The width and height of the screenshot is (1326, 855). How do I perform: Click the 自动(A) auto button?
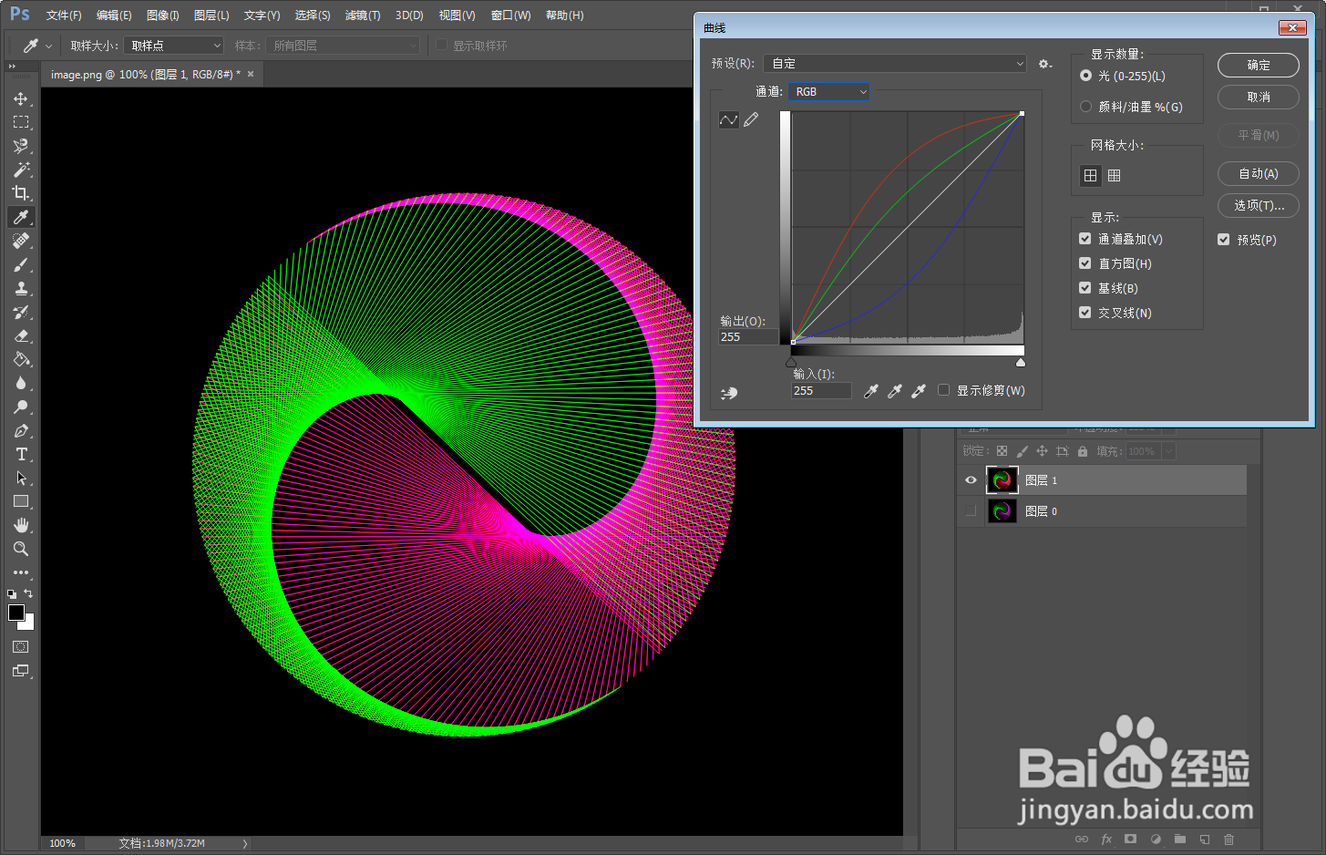coord(1259,174)
